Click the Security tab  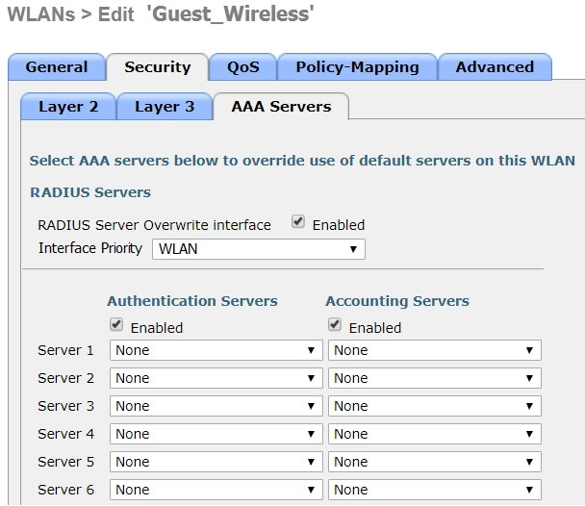click(x=157, y=67)
